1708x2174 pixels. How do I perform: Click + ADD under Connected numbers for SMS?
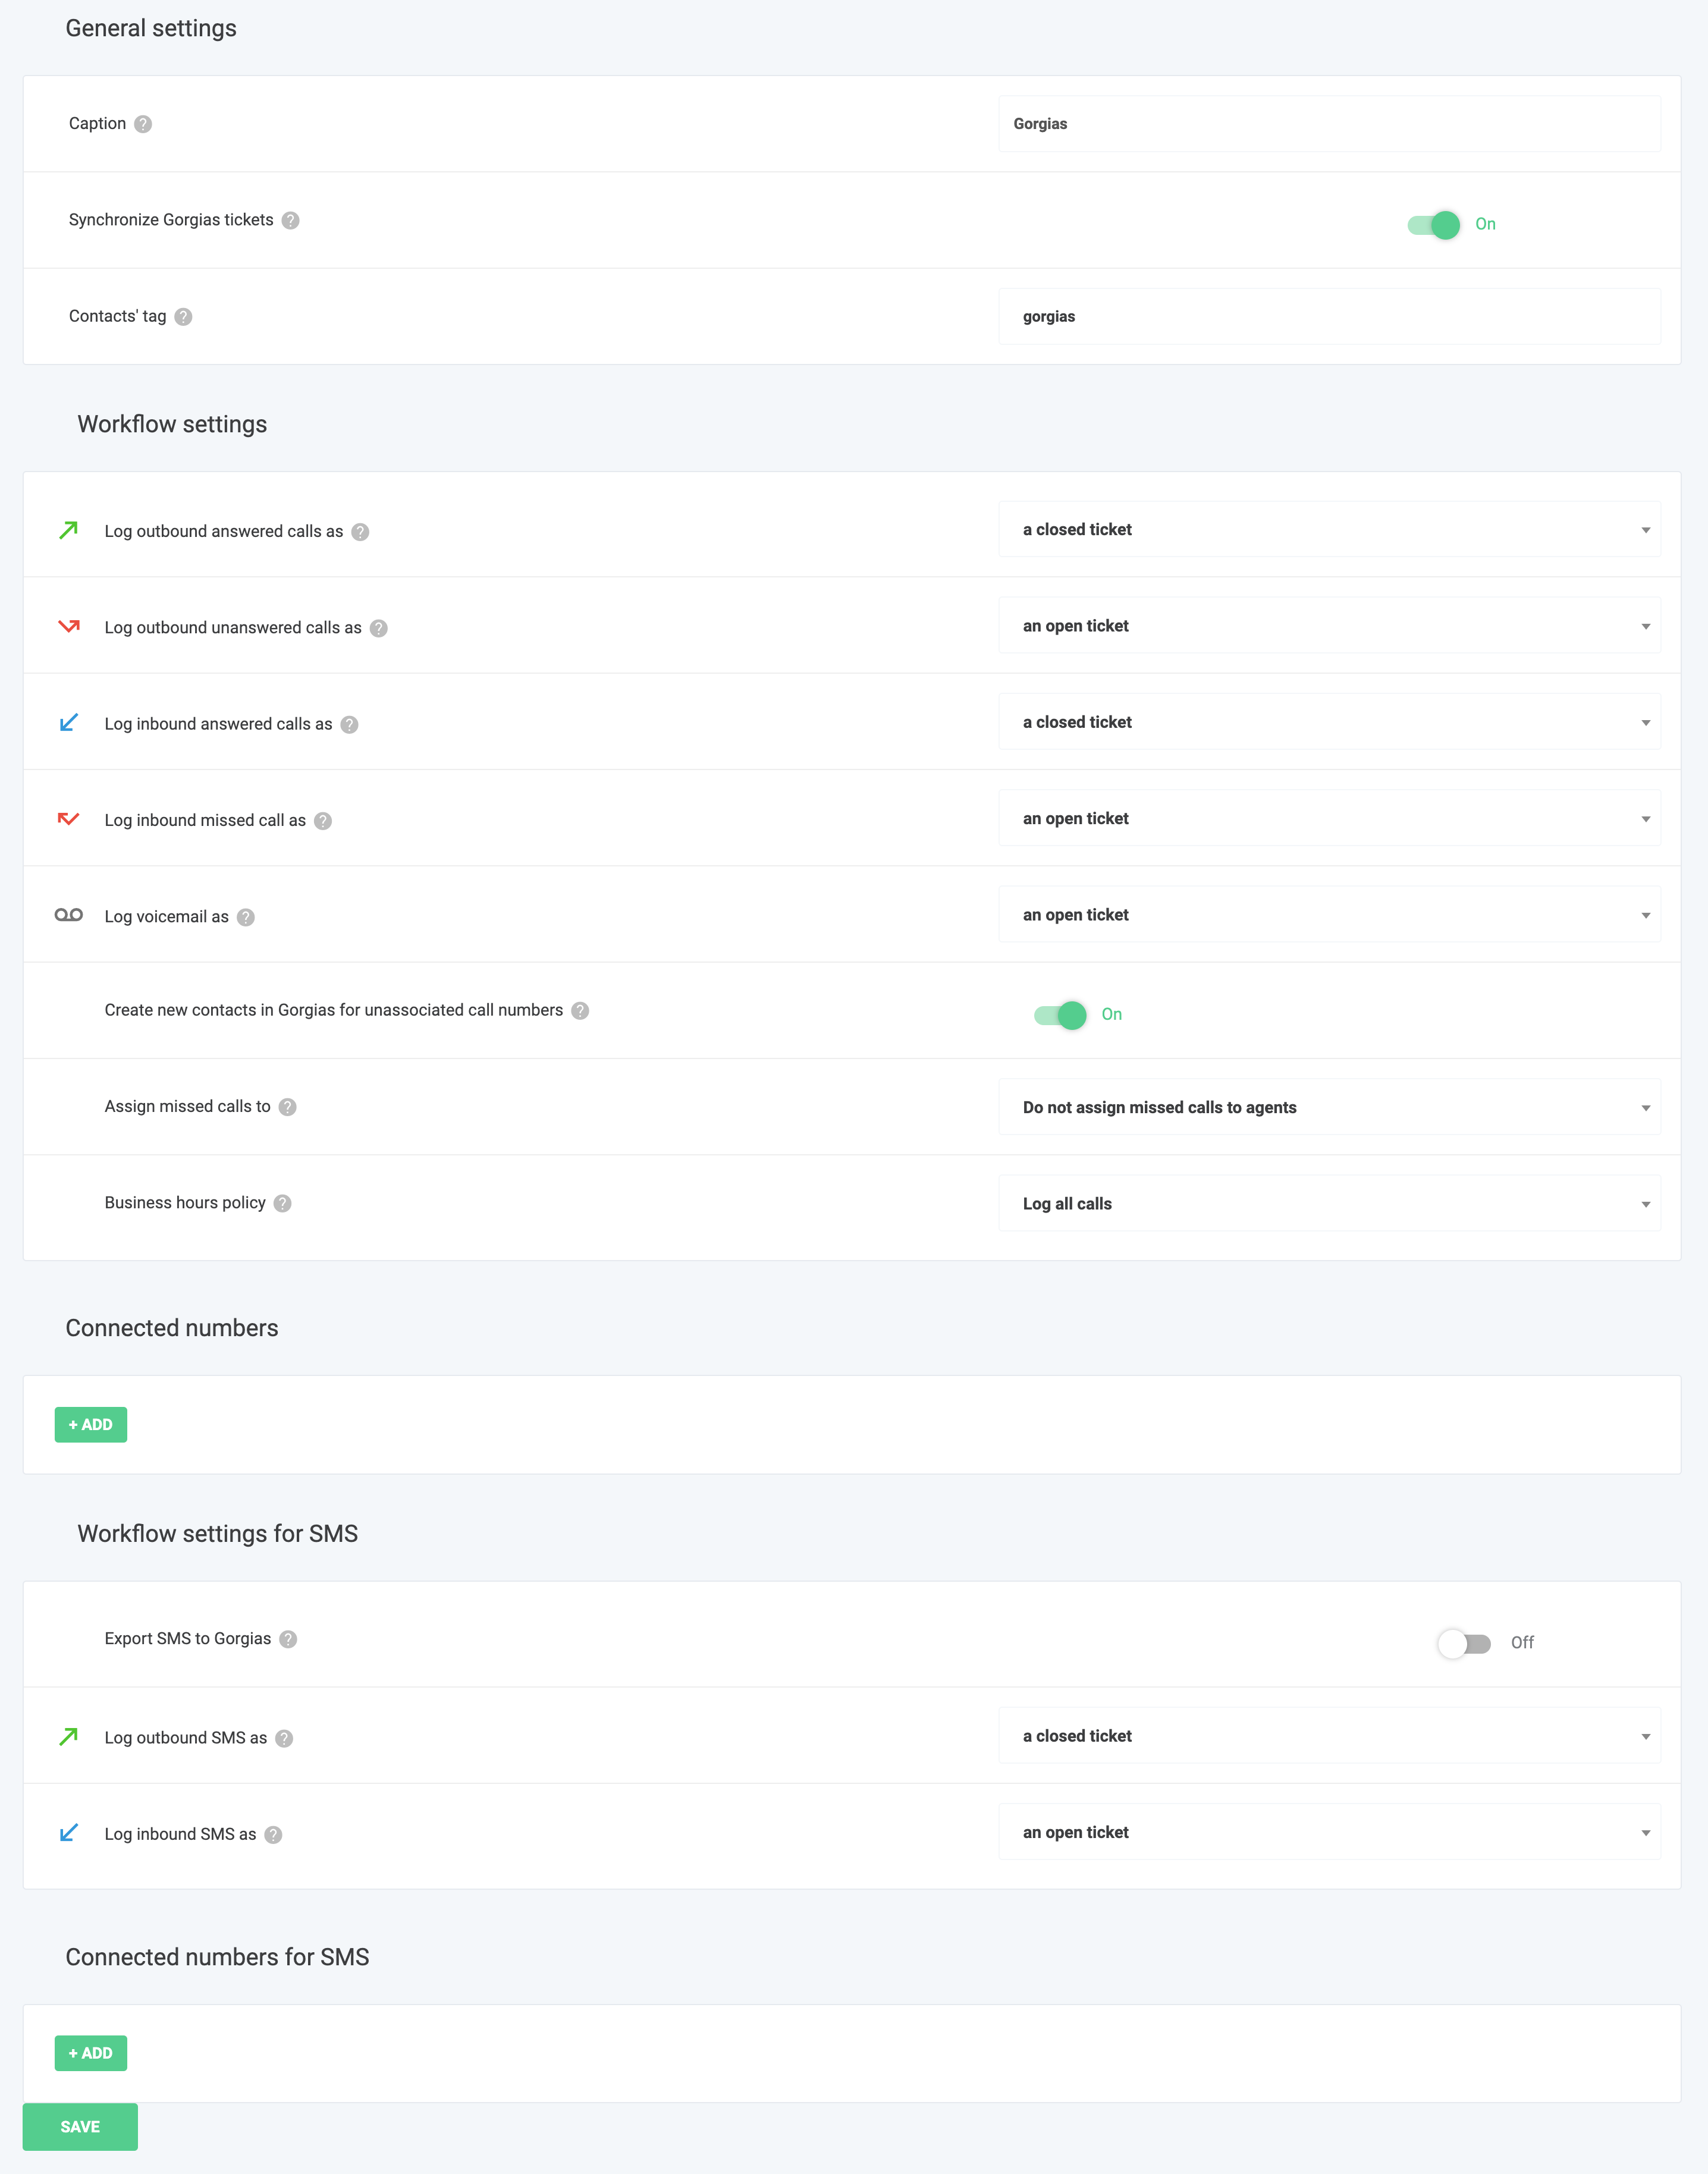click(91, 2053)
